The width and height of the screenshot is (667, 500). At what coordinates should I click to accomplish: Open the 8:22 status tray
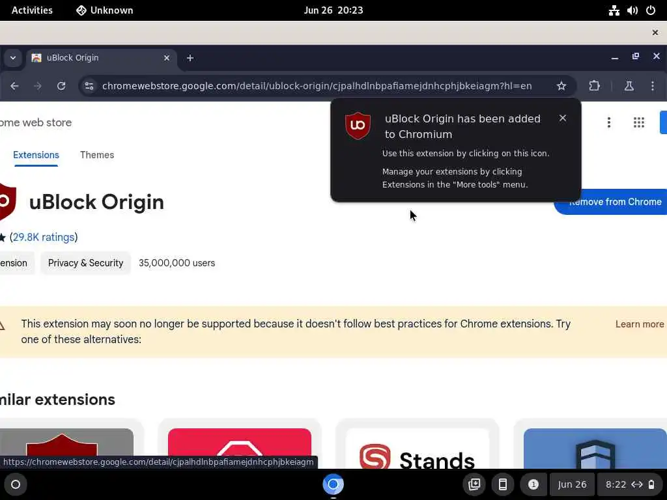(x=630, y=484)
